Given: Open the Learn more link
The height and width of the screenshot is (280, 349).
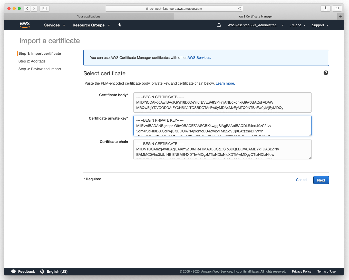Looking at the screenshot, I should coord(225,83).
